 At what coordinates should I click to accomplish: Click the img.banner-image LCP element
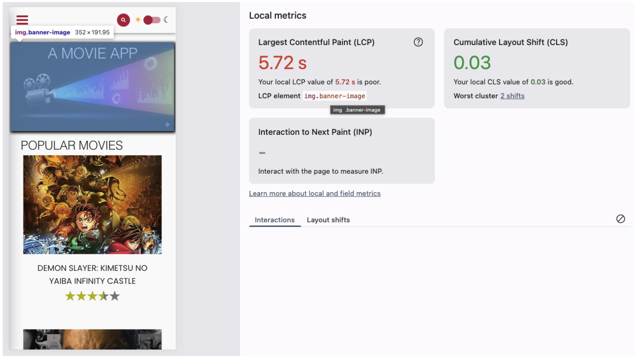pyautogui.click(x=334, y=96)
